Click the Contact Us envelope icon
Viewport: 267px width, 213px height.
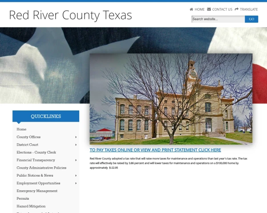(209, 9)
